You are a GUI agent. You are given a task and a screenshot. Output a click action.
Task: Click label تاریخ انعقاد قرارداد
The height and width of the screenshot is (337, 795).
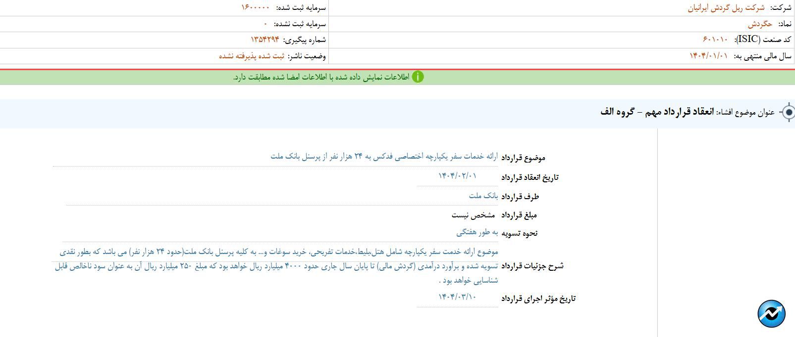(x=530, y=177)
